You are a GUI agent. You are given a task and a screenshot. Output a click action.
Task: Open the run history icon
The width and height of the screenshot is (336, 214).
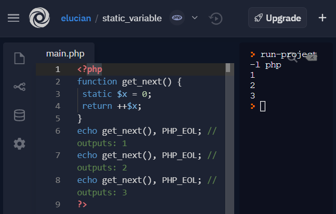(x=216, y=18)
